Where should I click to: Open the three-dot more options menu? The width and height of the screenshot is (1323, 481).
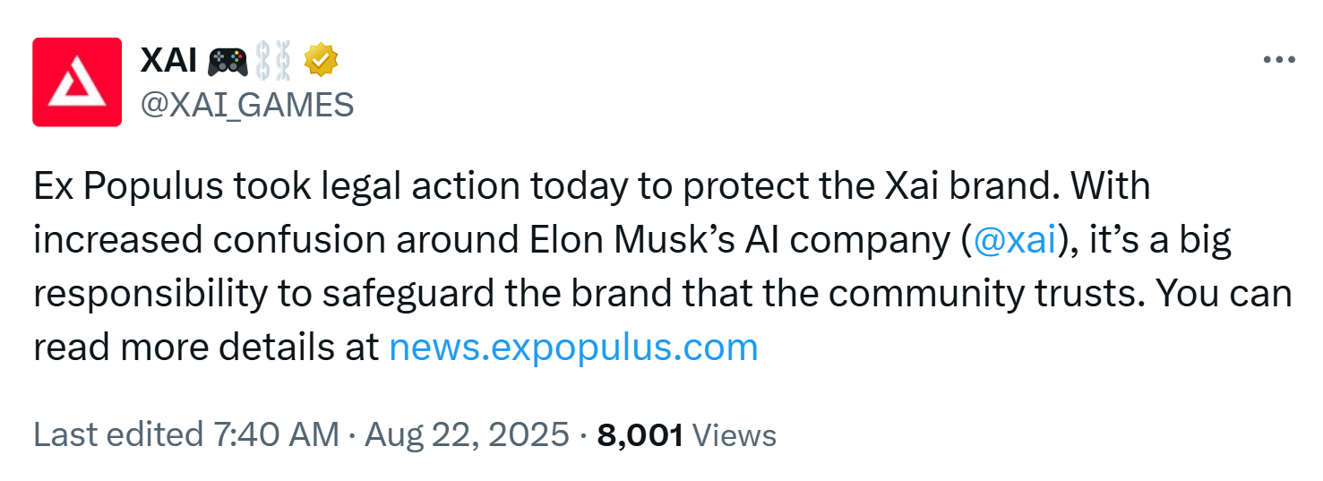(x=1278, y=60)
